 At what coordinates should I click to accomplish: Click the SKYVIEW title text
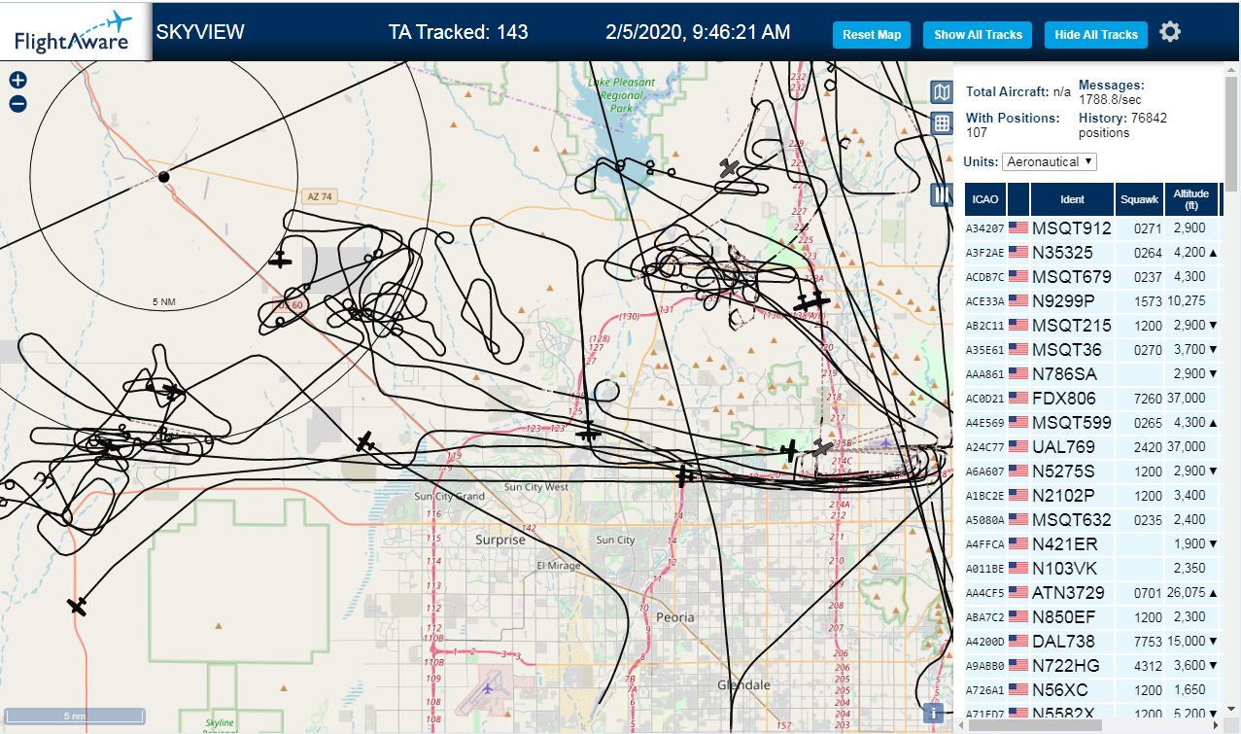pyautogui.click(x=200, y=32)
